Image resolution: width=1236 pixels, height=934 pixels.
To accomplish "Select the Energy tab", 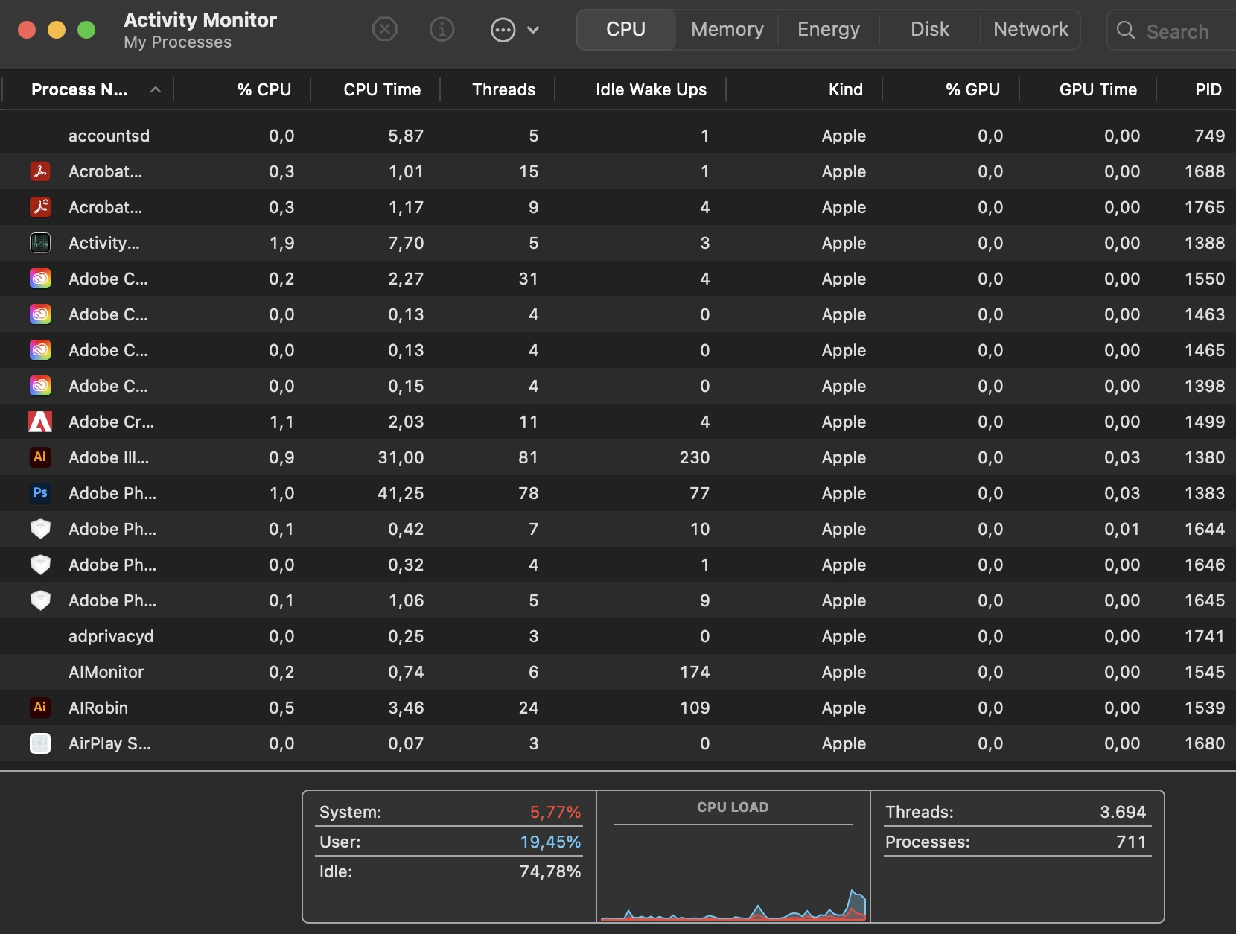I will click(x=828, y=29).
